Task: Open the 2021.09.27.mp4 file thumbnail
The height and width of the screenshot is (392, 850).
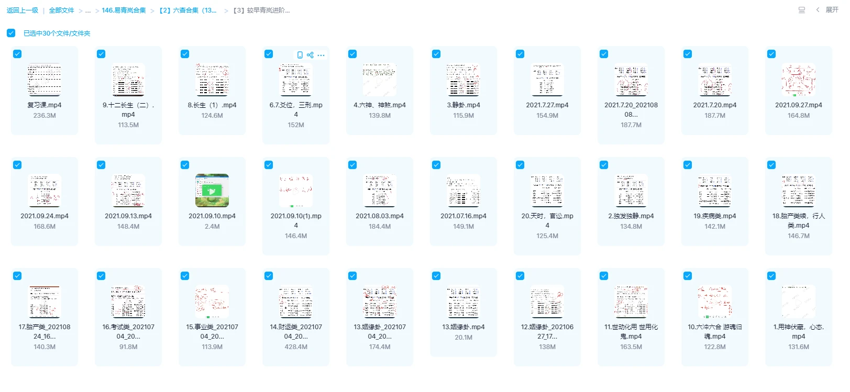Action: 798,80
